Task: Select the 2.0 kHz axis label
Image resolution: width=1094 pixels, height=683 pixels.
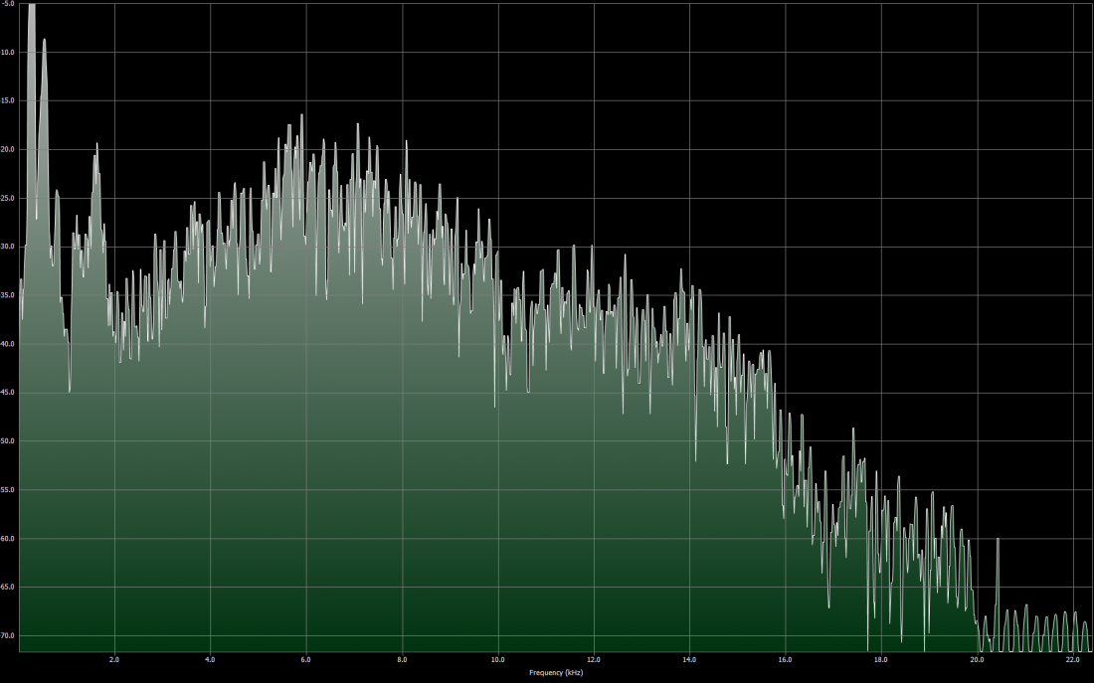Action: tap(114, 659)
